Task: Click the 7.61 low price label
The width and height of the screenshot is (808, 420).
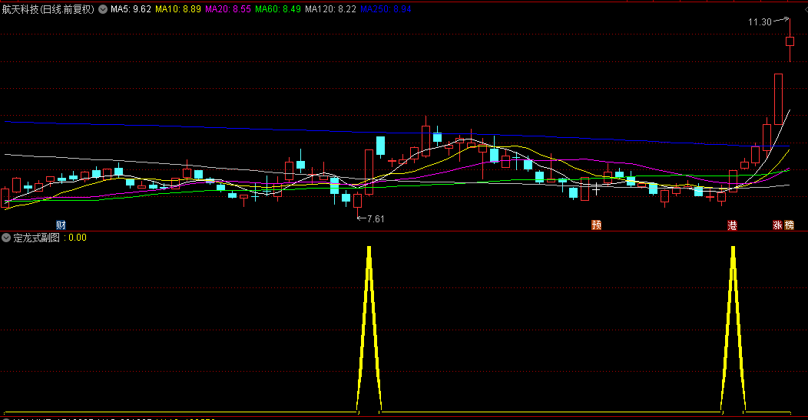Action: (376, 219)
